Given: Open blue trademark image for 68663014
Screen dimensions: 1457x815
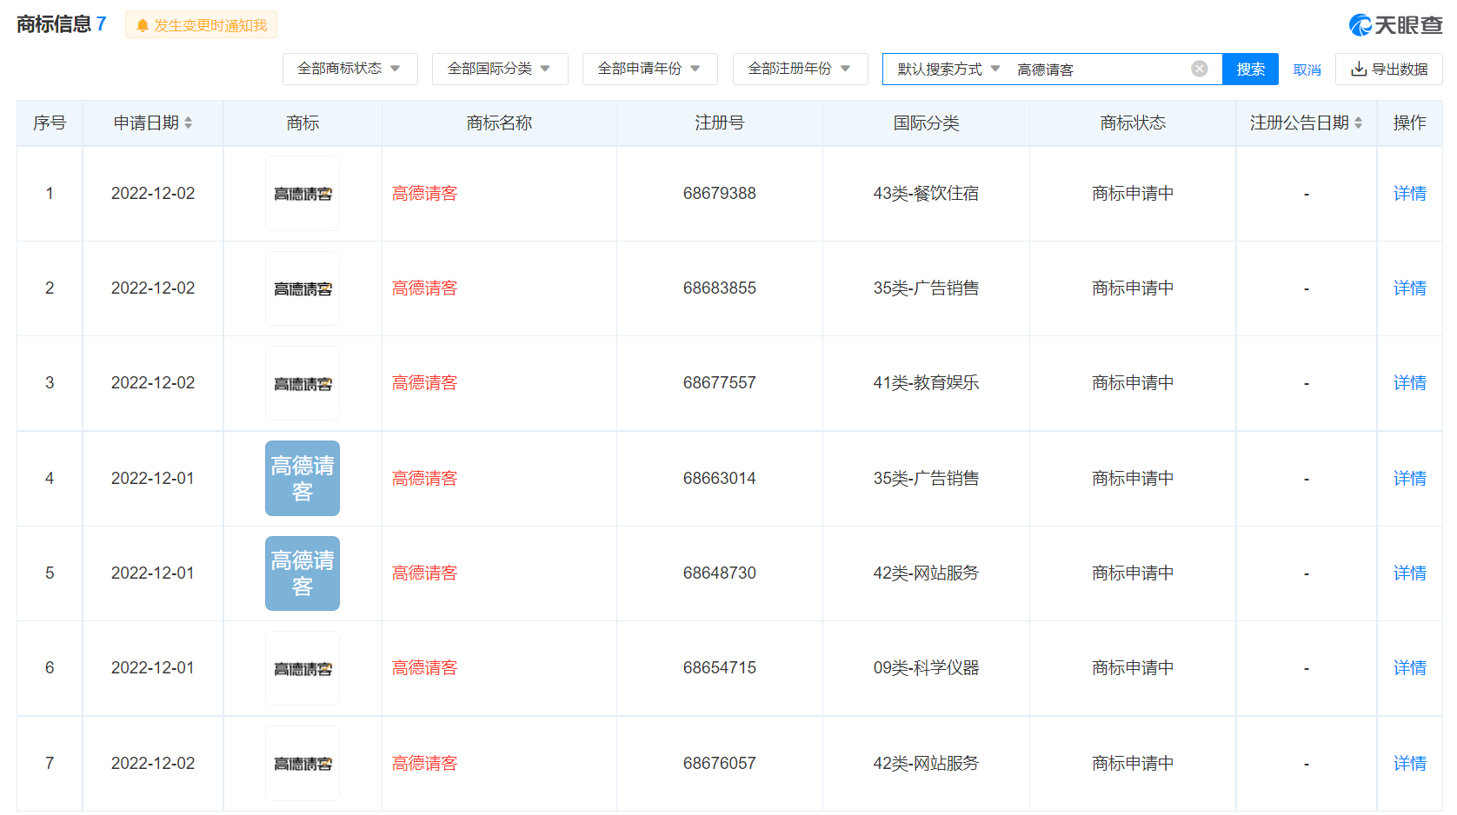Looking at the screenshot, I should tap(303, 479).
